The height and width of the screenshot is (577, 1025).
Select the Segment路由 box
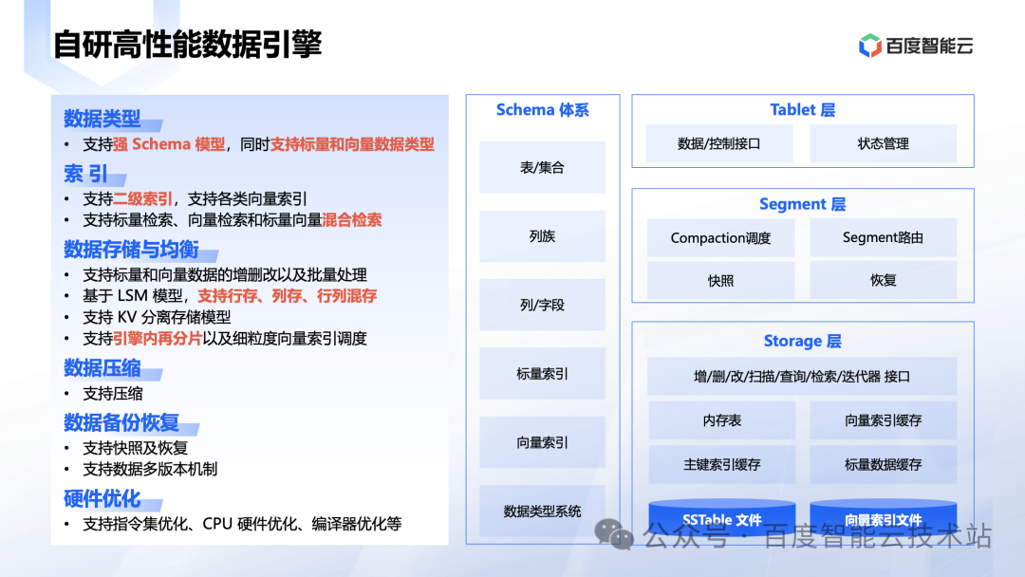(x=884, y=238)
